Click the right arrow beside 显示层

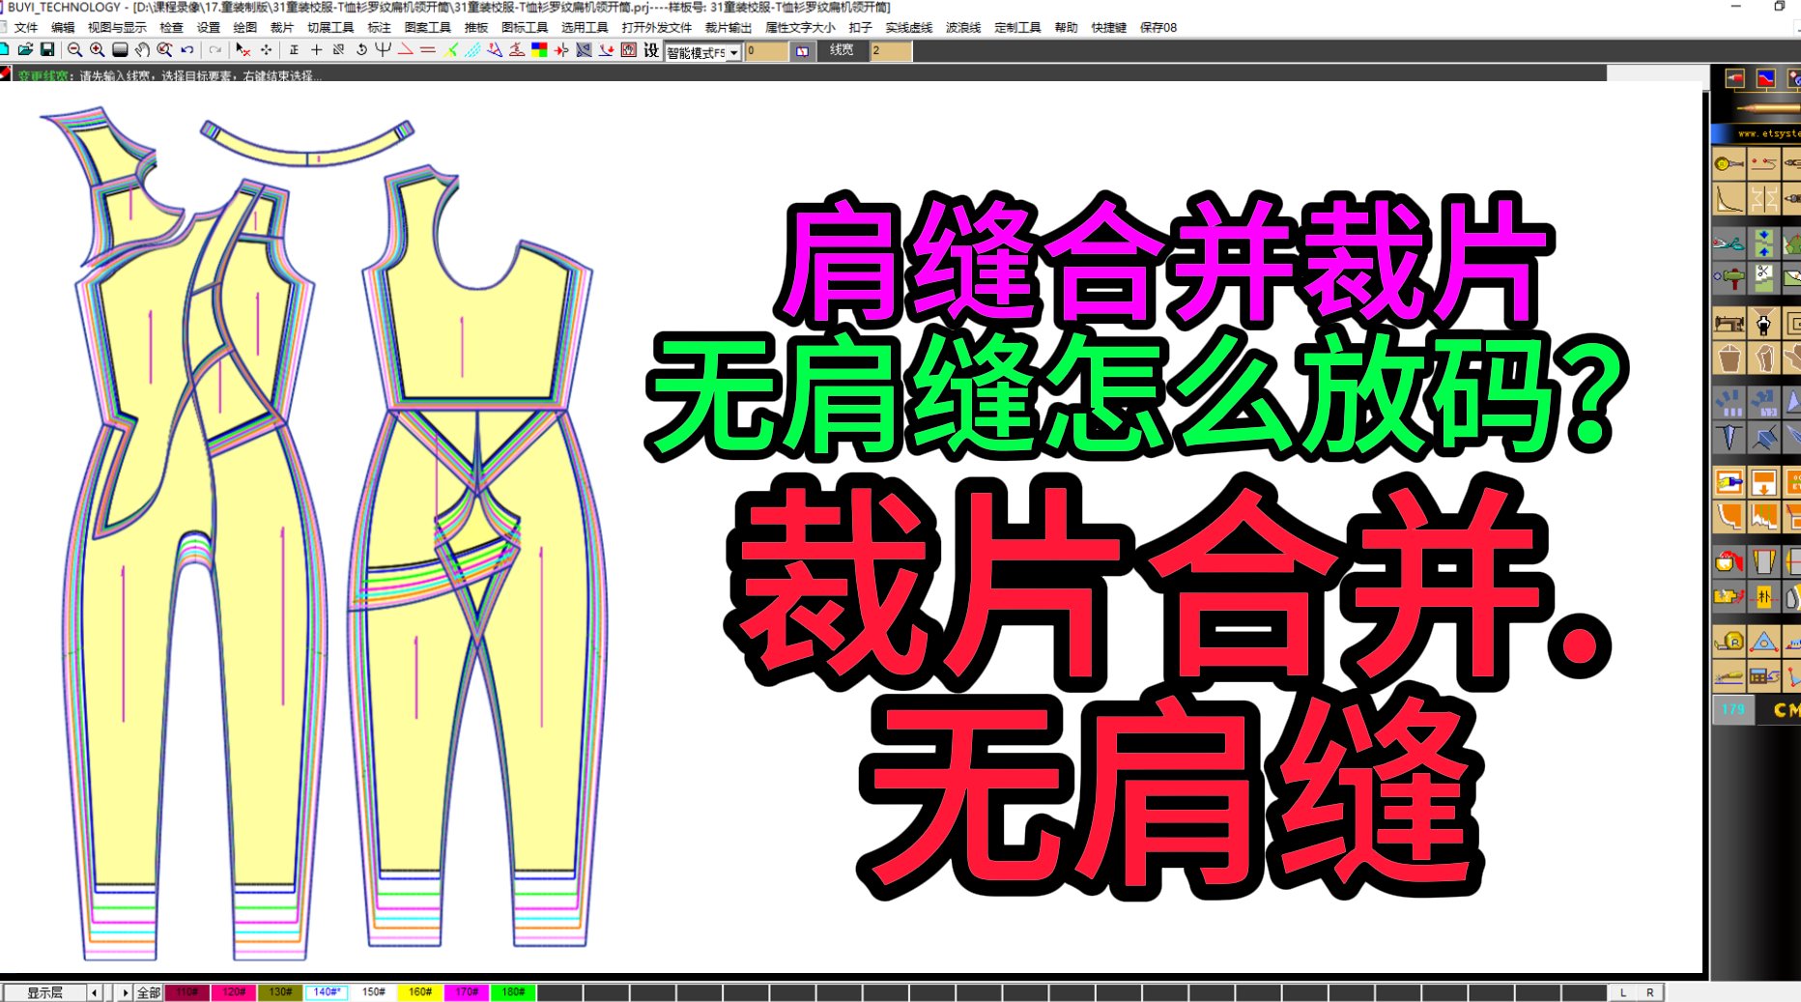(125, 991)
